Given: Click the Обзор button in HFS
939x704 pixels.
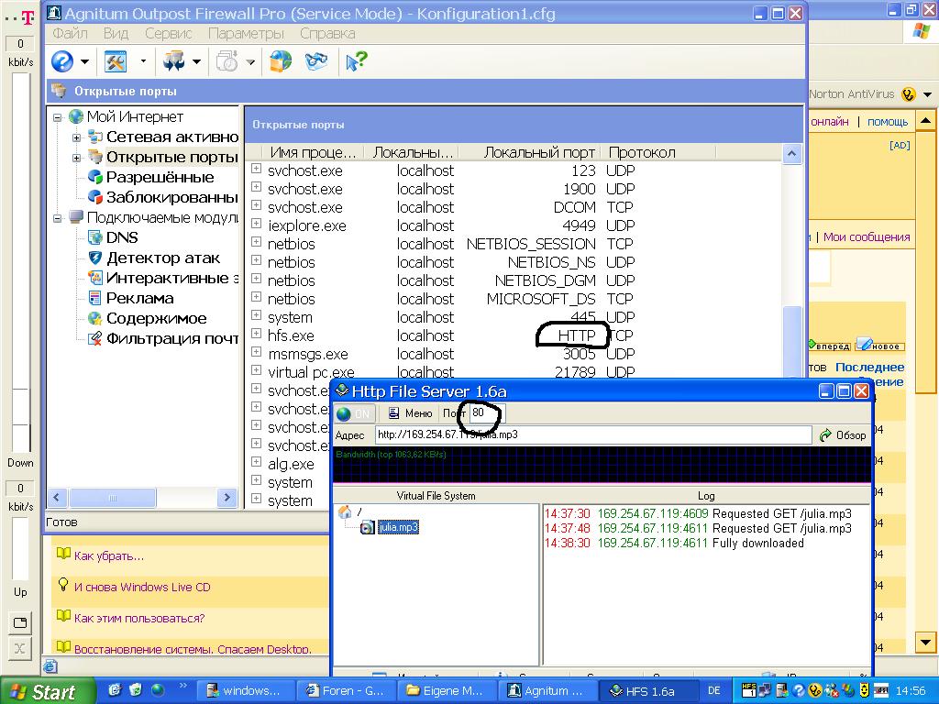Looking at the screenshot, I should coord(843,435).
